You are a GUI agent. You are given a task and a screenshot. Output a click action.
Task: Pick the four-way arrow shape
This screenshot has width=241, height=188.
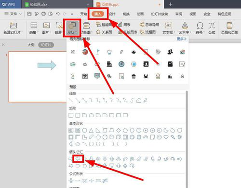[112, 159]
